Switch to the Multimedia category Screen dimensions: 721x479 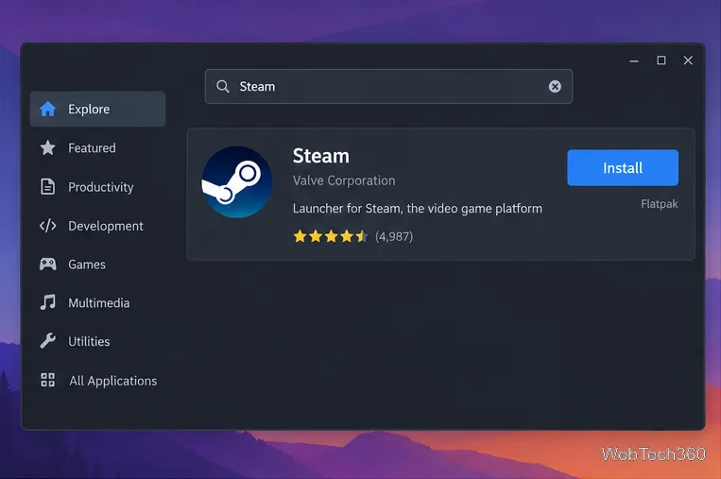tap(97, 302)
